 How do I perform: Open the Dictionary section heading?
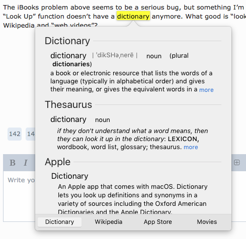pos(67,41)
